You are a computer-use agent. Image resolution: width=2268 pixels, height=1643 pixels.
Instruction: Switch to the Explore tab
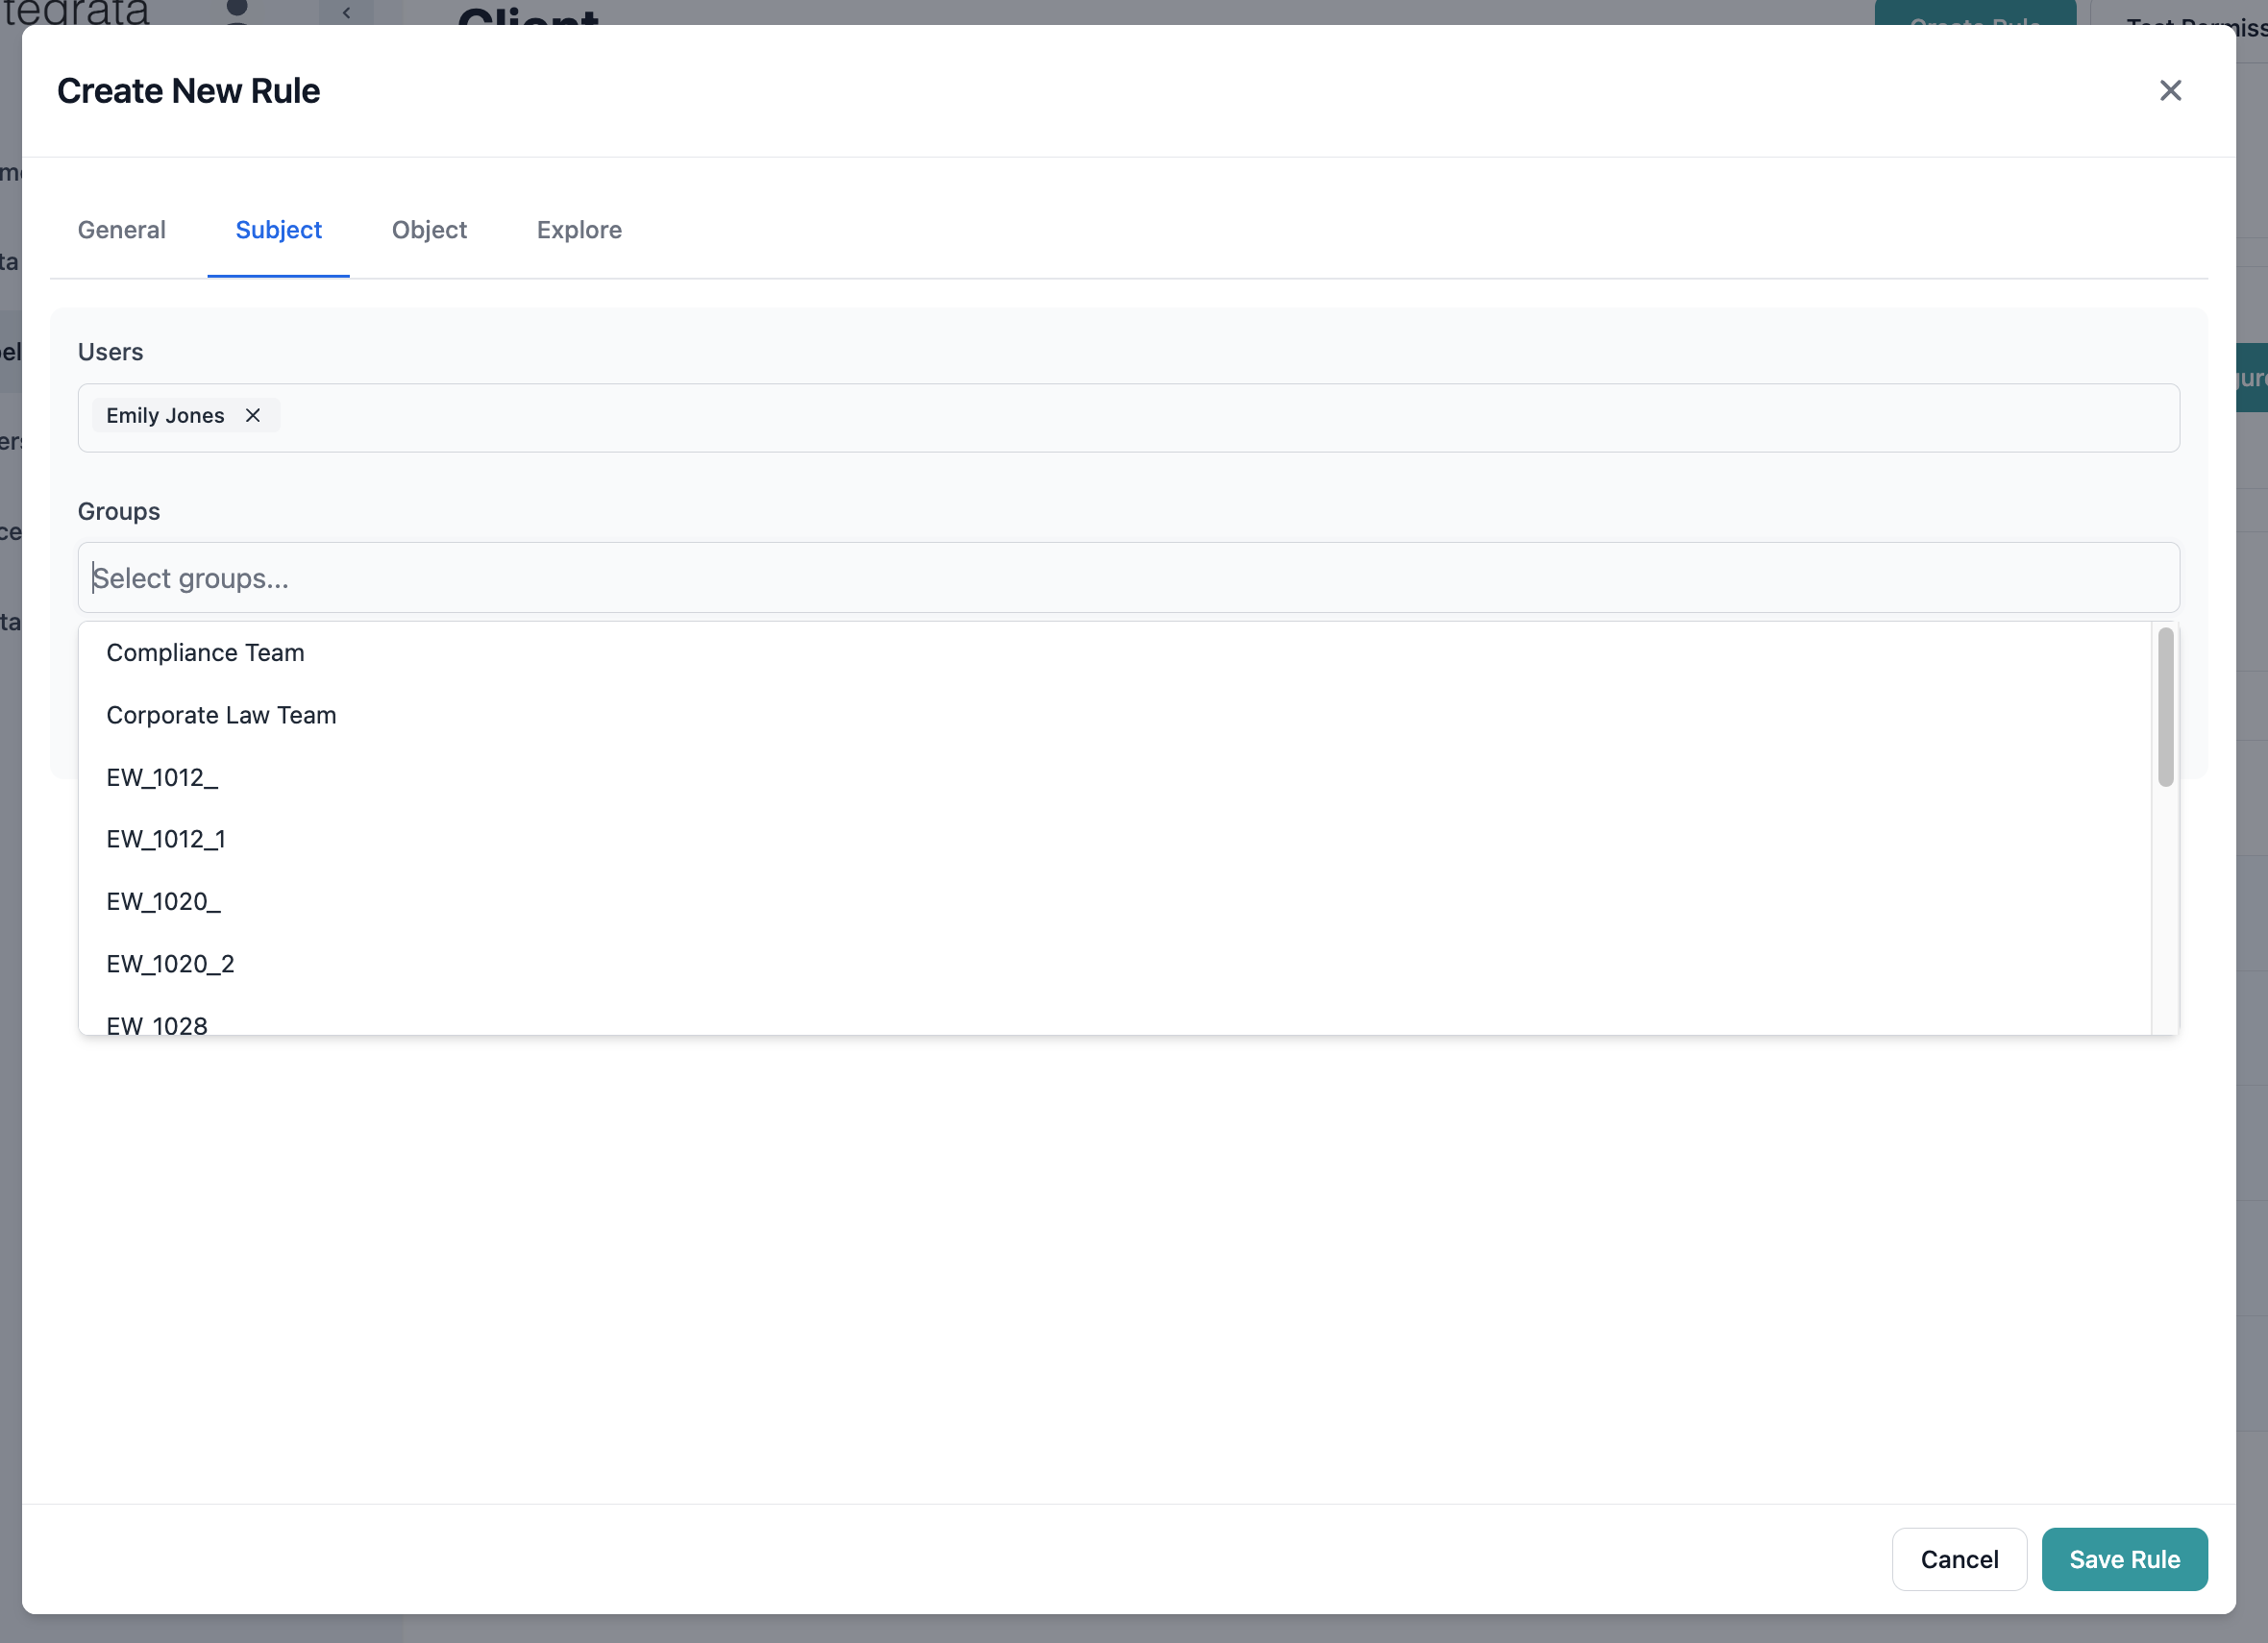tap(578, 230)
